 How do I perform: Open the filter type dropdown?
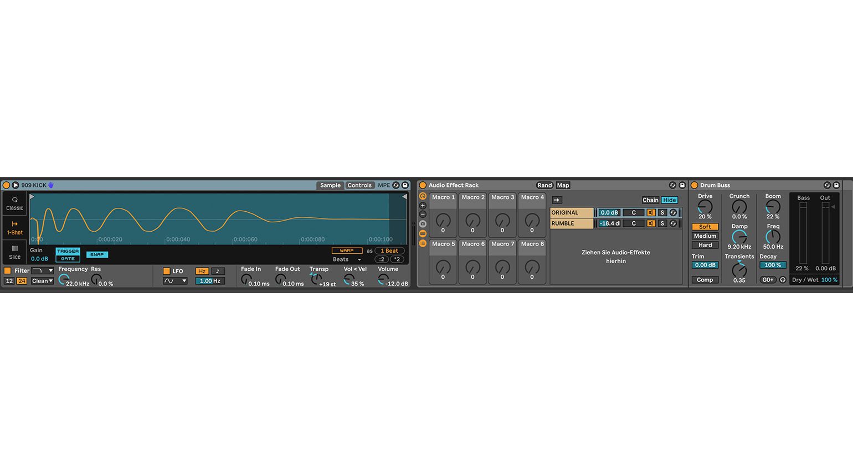[42, 271]
